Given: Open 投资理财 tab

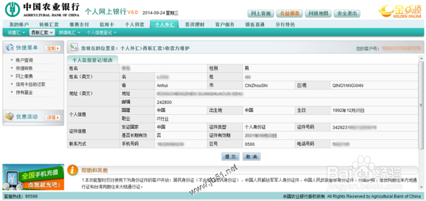Looking at the screenshot, I should (x=194, y=24).
